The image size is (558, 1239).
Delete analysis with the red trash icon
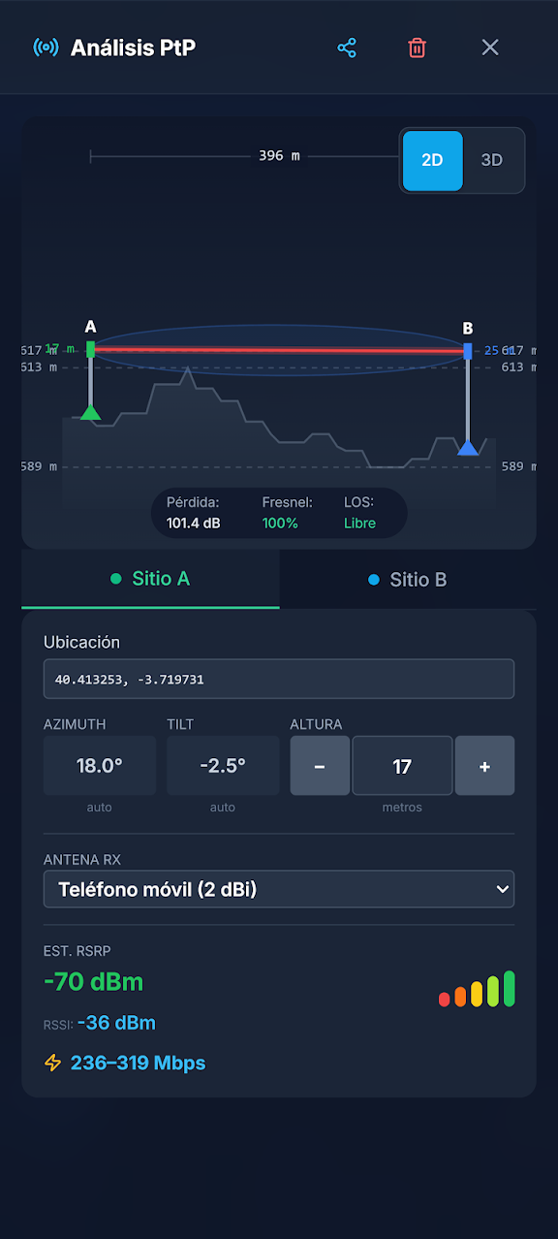click(417, 48)
